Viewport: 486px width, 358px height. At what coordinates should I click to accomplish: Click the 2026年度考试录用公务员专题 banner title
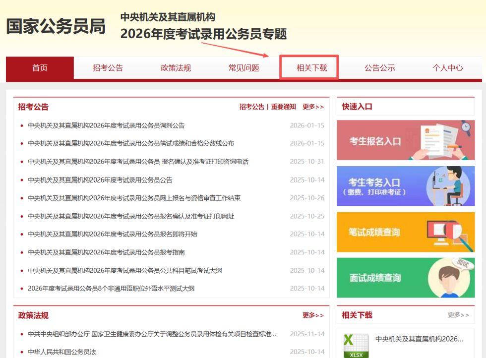(204, 34)
